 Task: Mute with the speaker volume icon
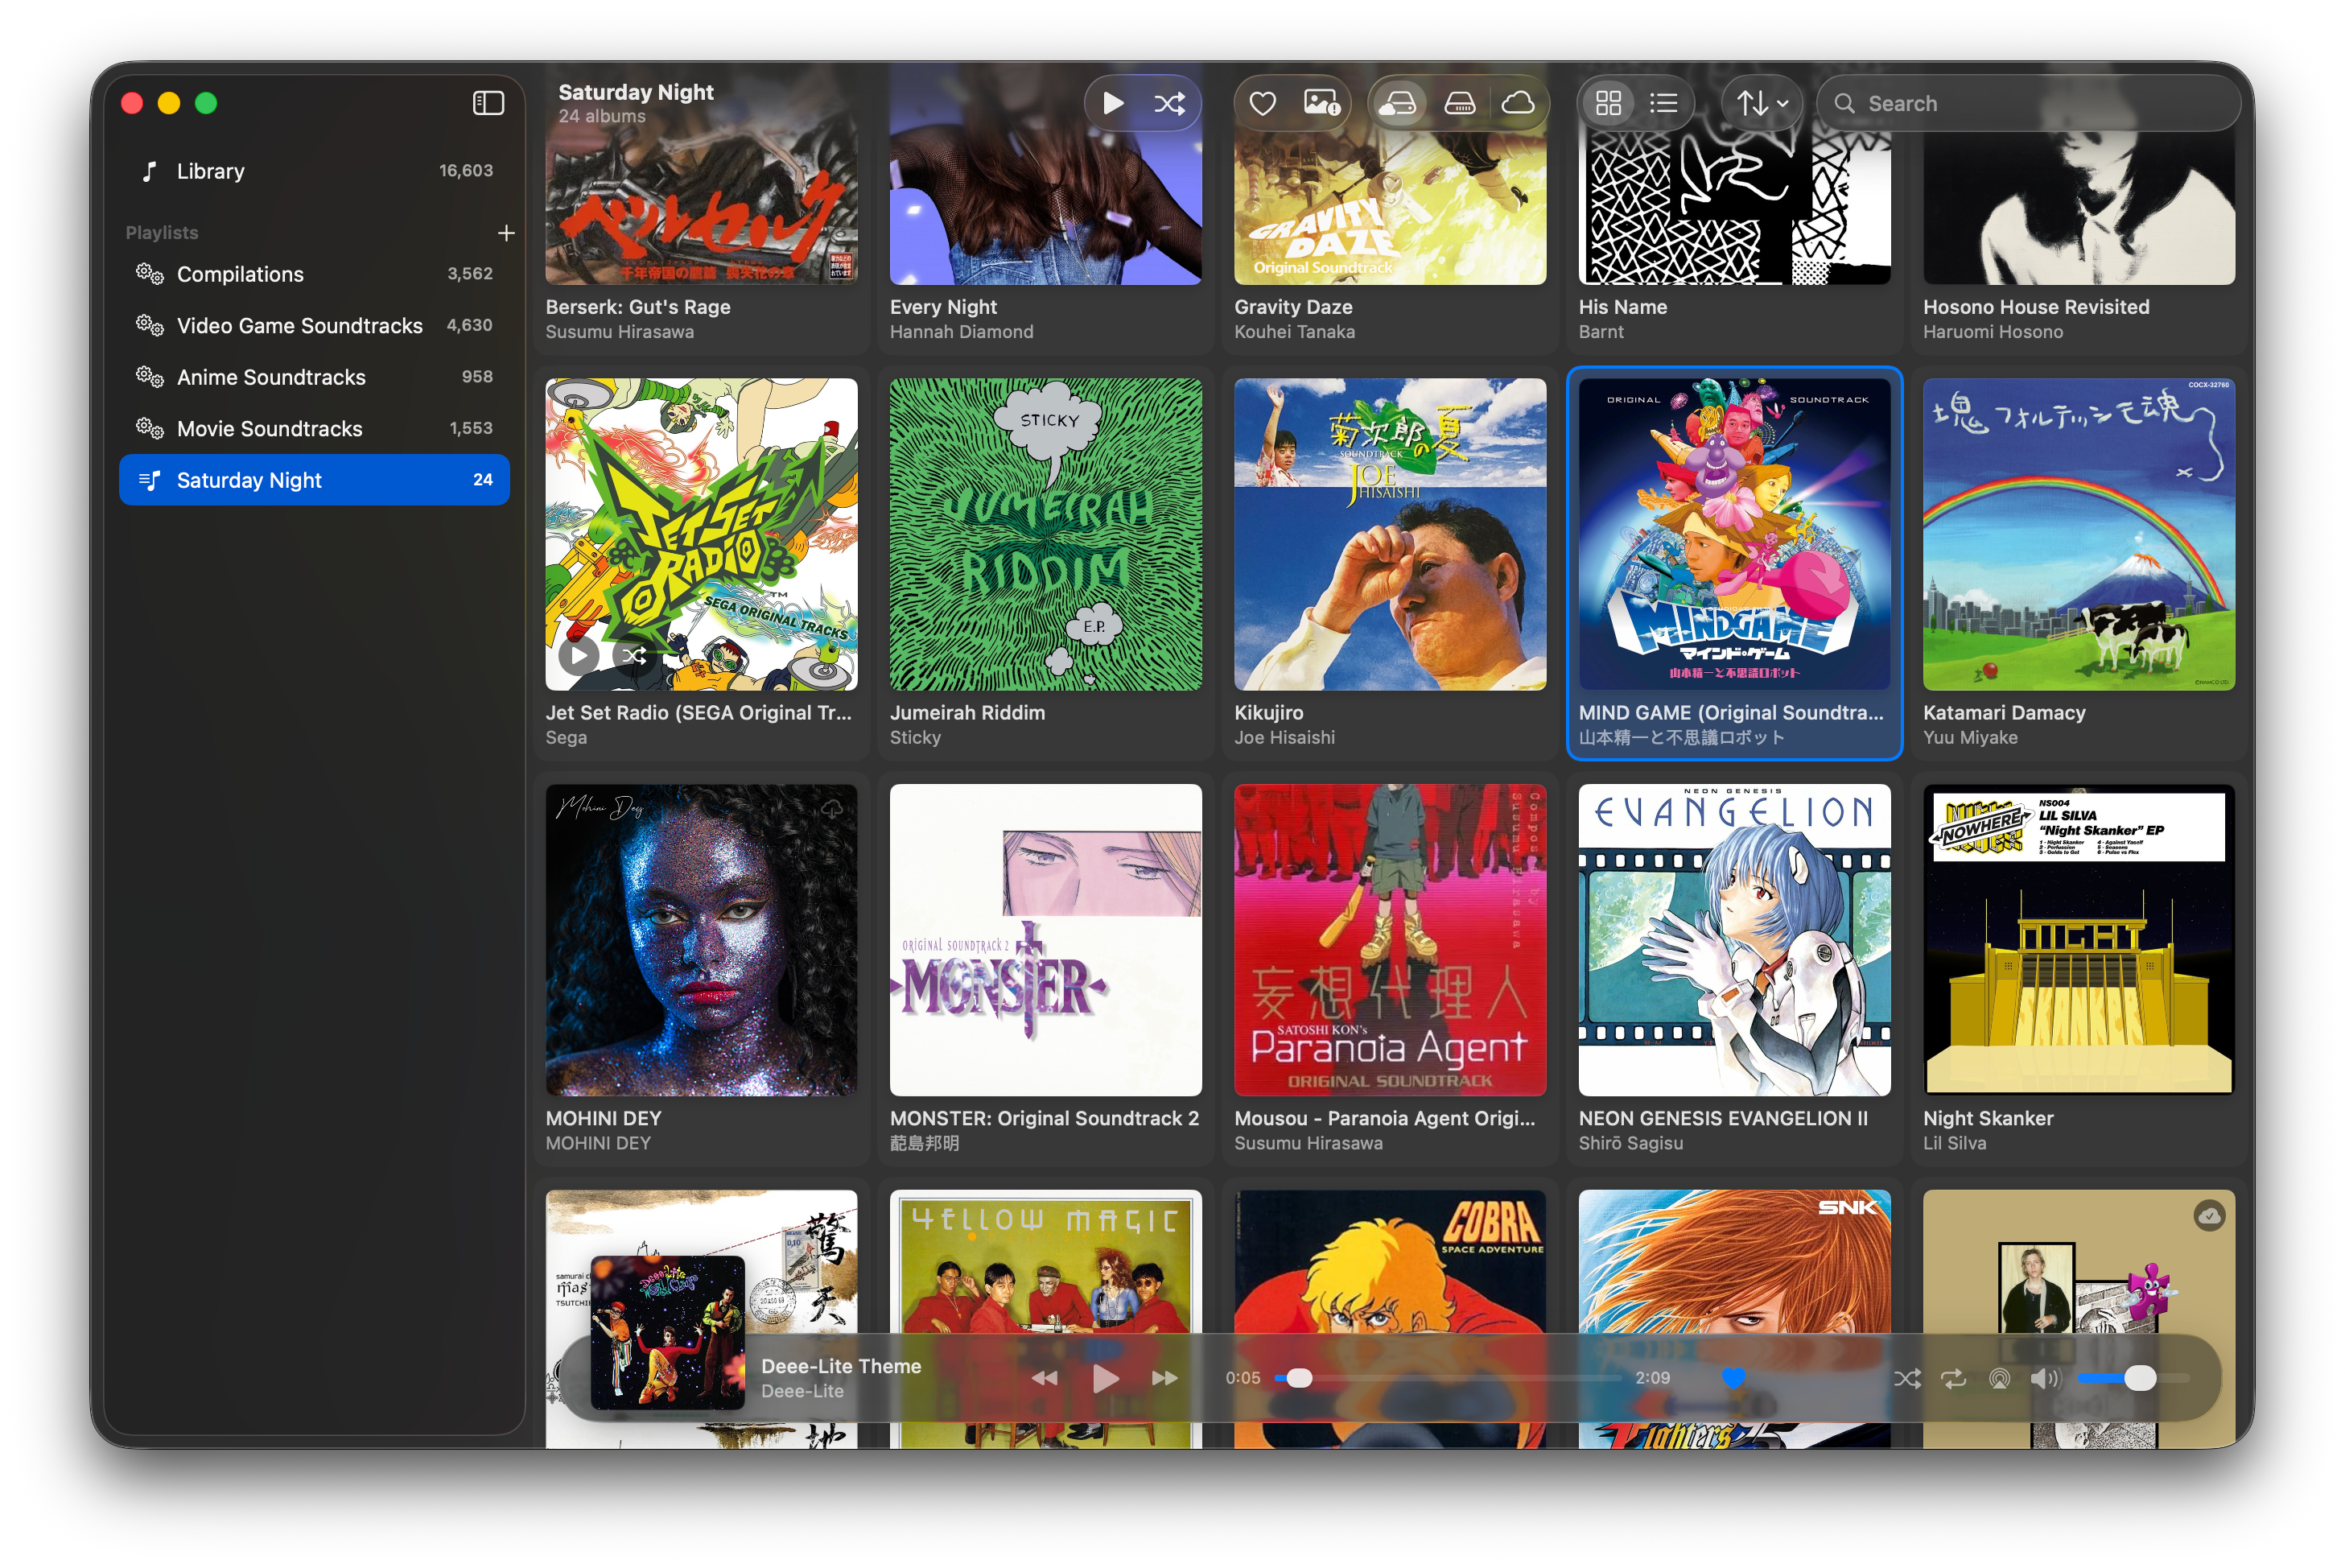click(x=2045, y=1378)
